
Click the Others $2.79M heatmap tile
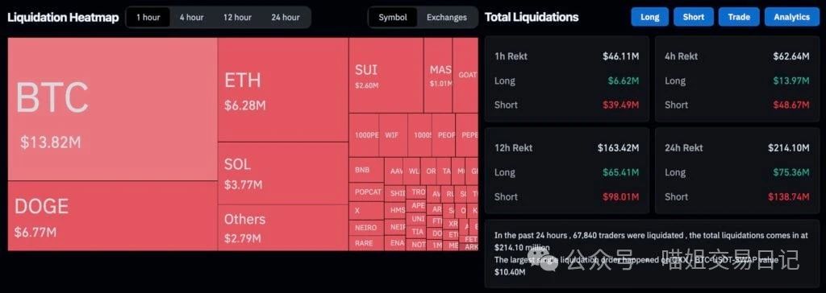pos(283,228)
